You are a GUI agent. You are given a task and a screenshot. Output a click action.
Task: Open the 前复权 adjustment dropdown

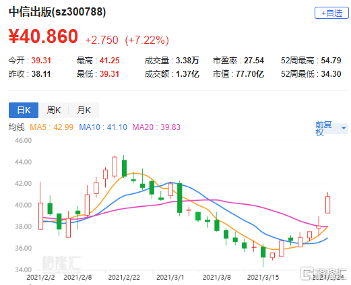click(x=331, y=129)
